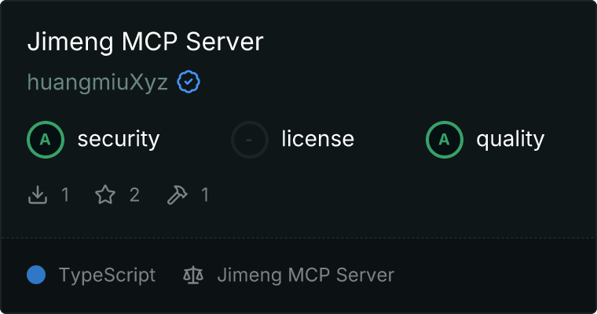Click the quality grade A circle
This screenshot has height=314, width=597.
point(445,140)
